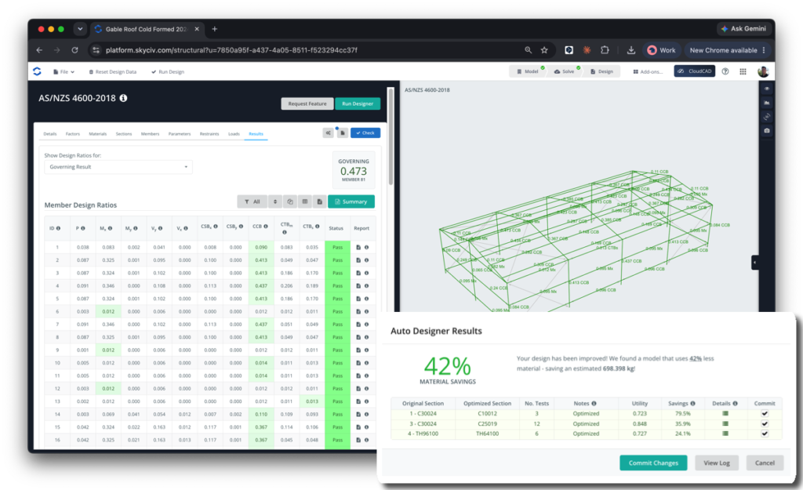The width and height of the screenshot is (803, 490).
Task: Click the info icon next to CCB header
Action: (x=266, y=227)
